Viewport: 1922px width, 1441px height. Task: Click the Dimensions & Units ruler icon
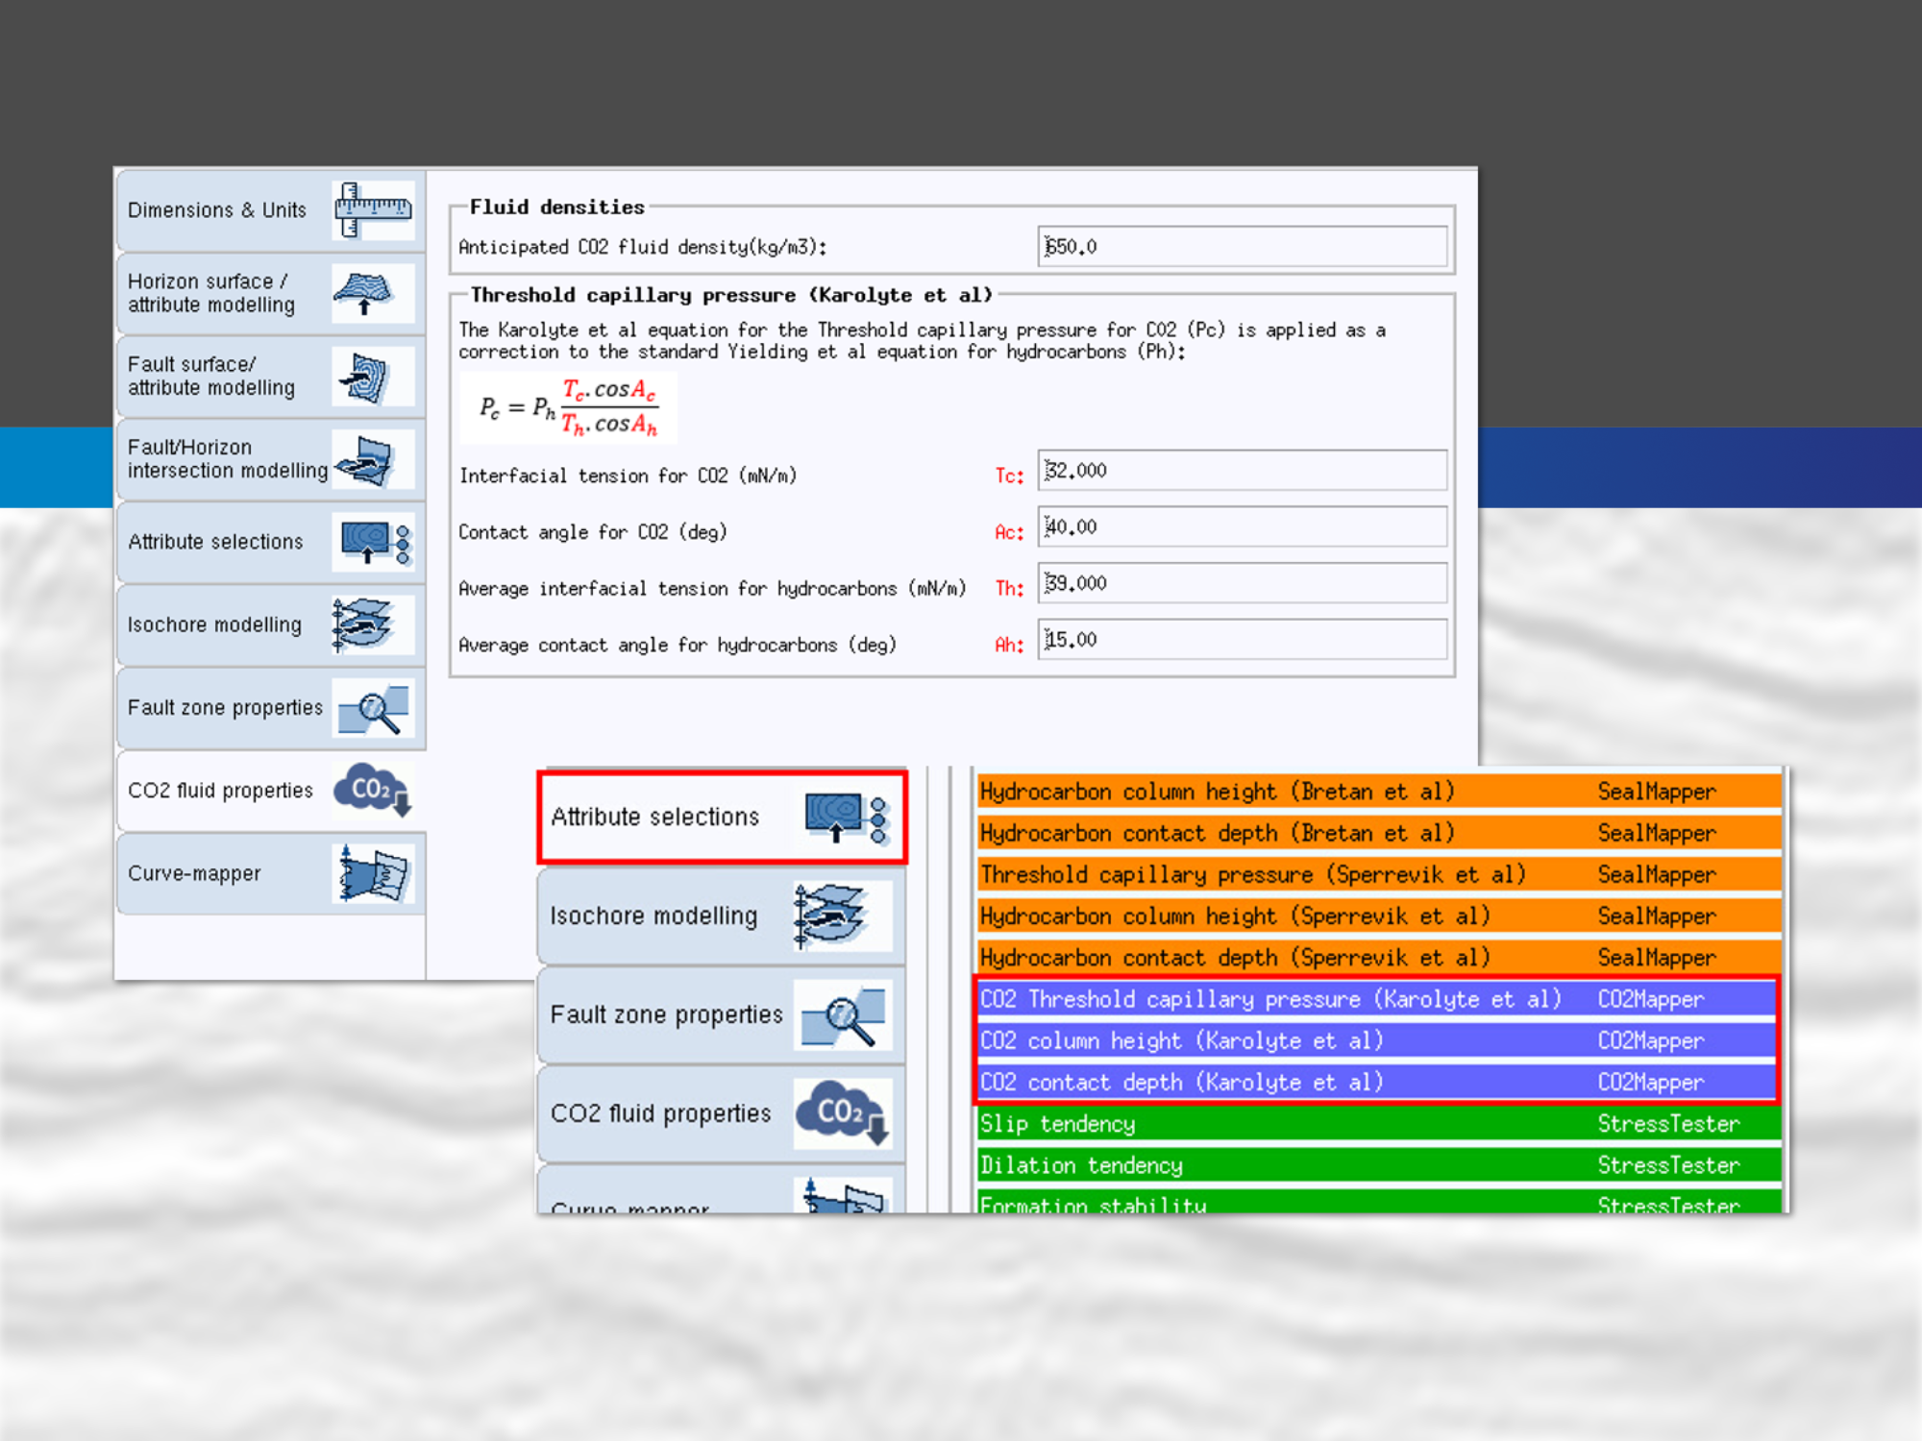click(x=373, y=209)
